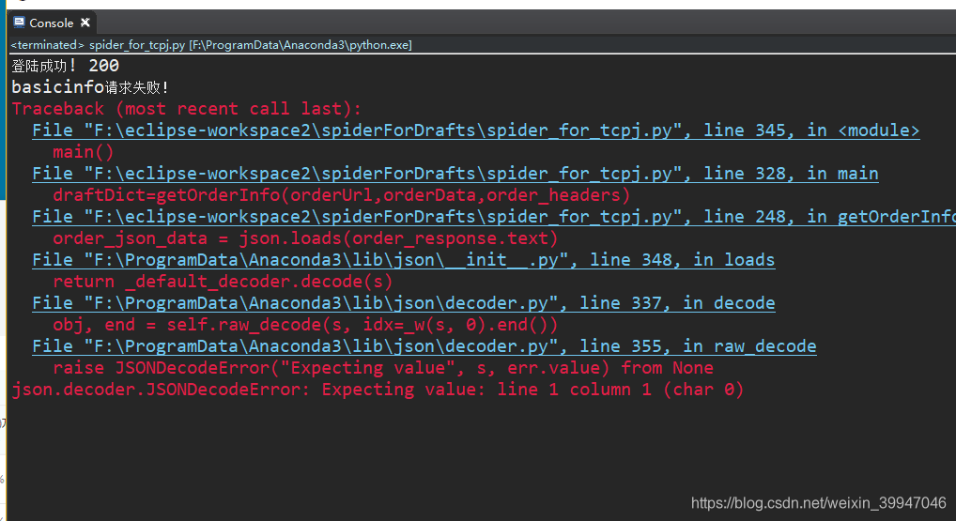Viewport: 956px width, 521px height.
Task: Click the terminated spider_for_tcpj.py status line
Action: 211,45
